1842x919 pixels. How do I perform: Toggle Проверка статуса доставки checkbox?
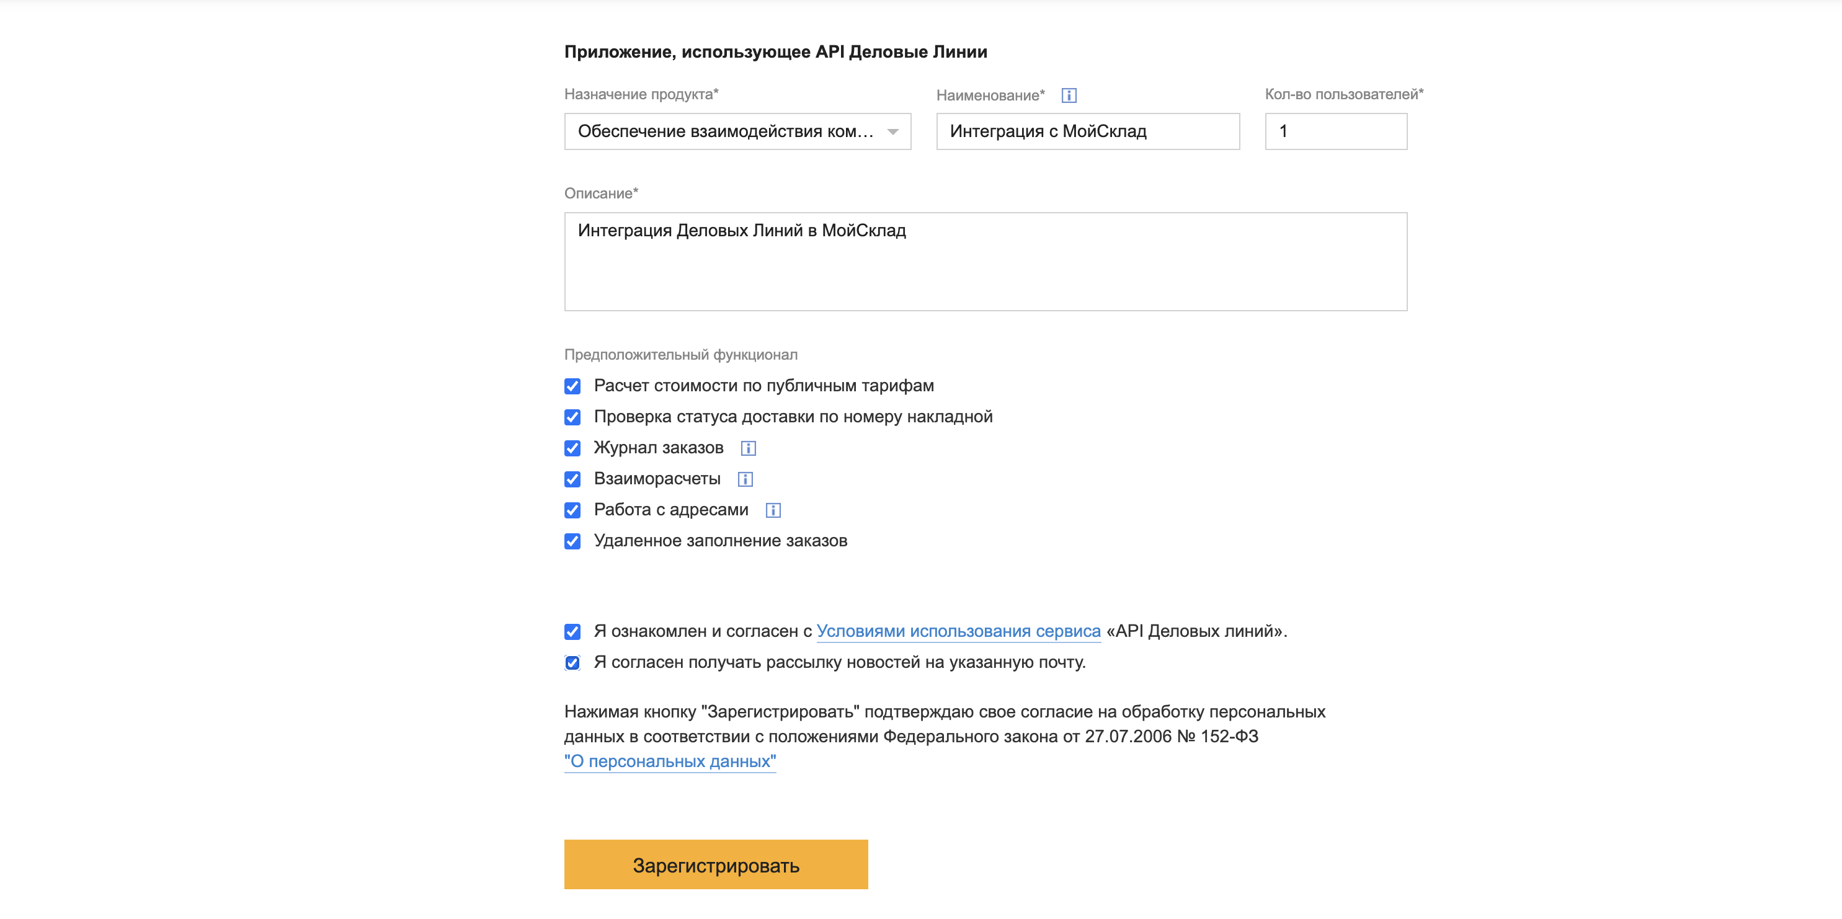572,417
